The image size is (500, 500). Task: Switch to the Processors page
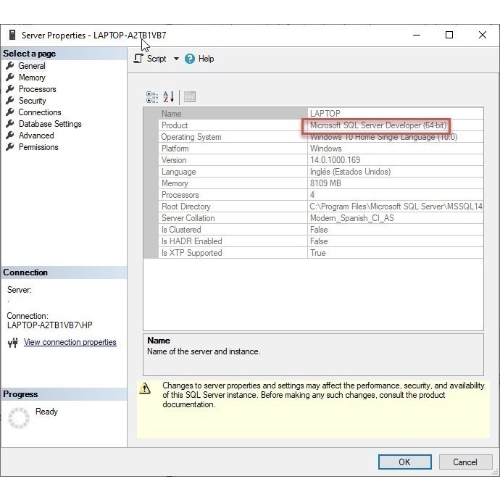click(37, 89)
